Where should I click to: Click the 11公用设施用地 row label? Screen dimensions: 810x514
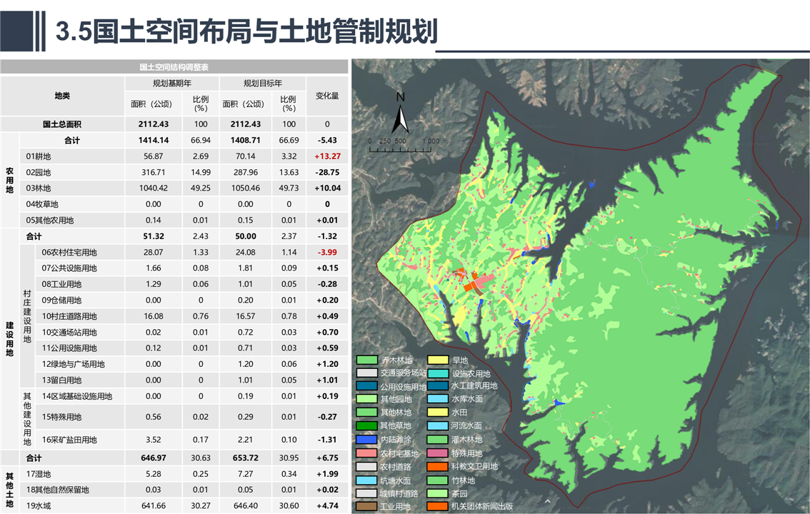pos(69,348)
